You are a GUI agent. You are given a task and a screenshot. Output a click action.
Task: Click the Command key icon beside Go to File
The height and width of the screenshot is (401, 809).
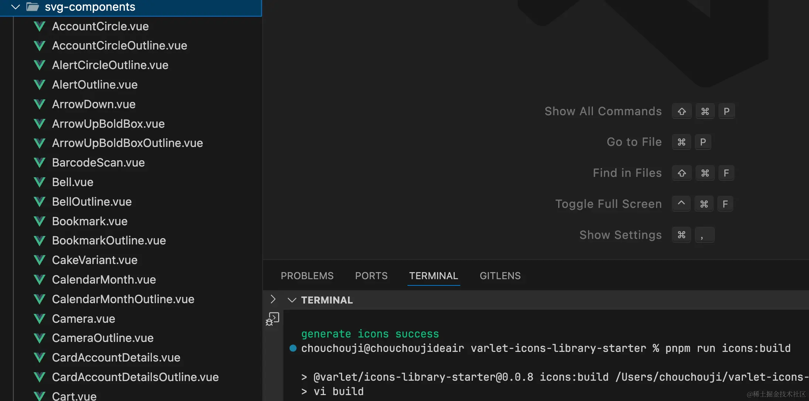(682, 142)
